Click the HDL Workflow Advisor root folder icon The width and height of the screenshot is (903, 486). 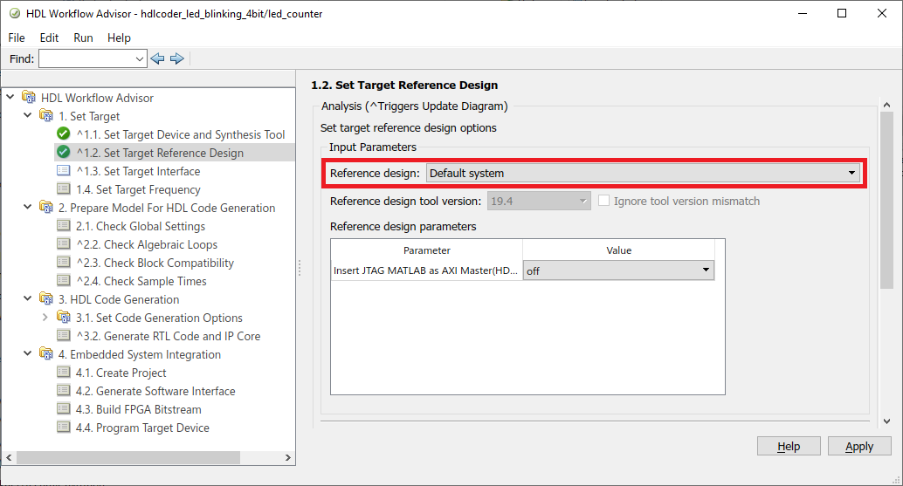coord(28,97)
